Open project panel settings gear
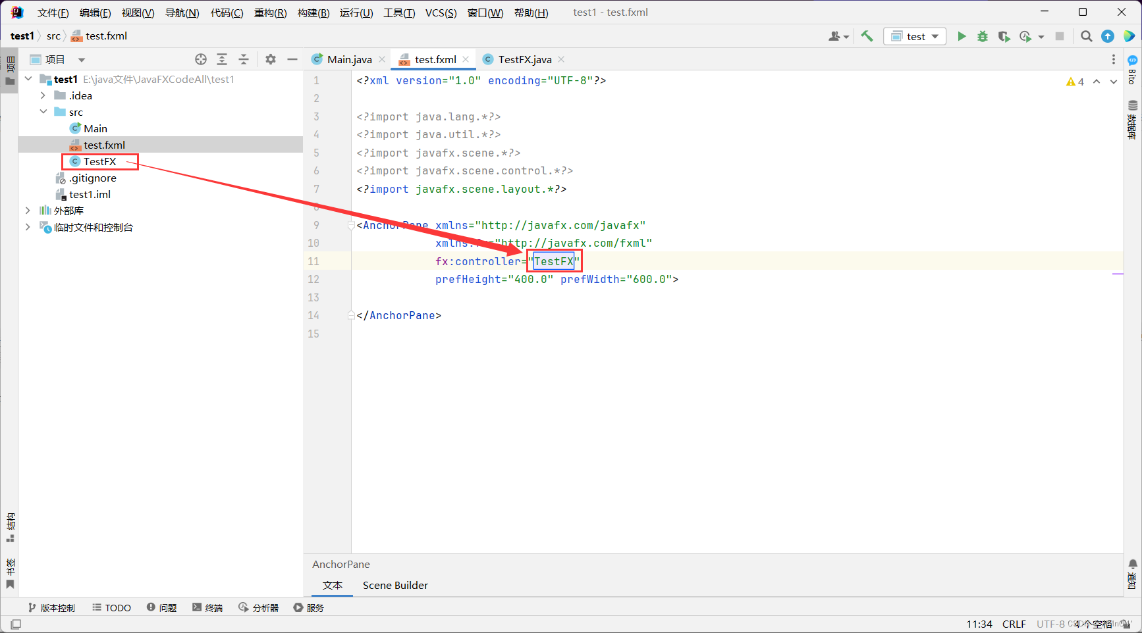 (271, 59)
